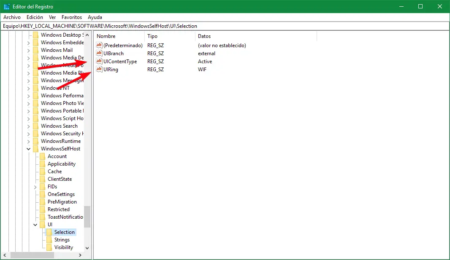Click the horizontal scroll-left arrow of tree
Viewport: 450px width, 260px height.
click(5, 255)
